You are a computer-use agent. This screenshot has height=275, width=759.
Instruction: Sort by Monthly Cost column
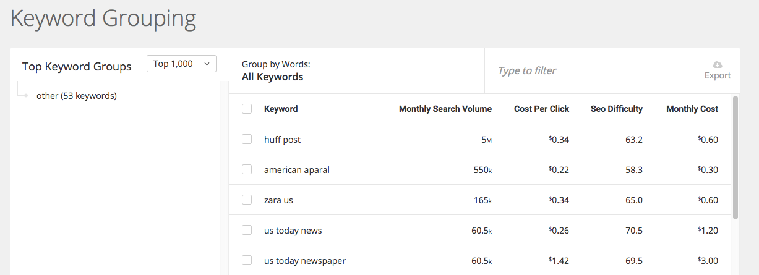[x=692, y=109]
